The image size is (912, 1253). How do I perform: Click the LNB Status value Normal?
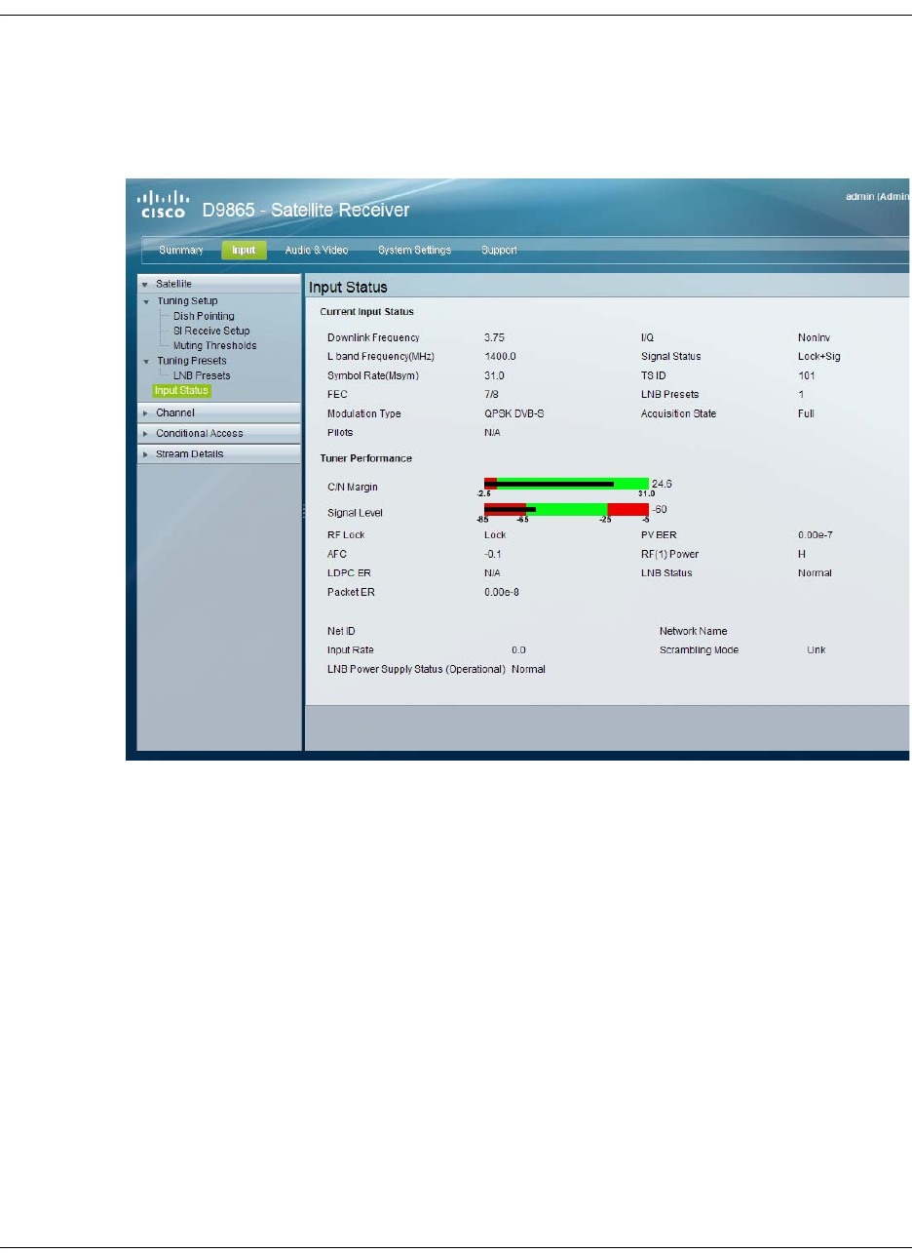(815, 573)
